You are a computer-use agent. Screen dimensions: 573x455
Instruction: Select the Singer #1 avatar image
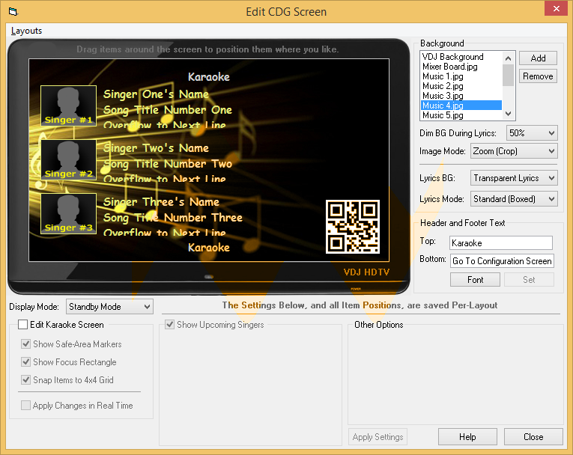click(68, 106)
